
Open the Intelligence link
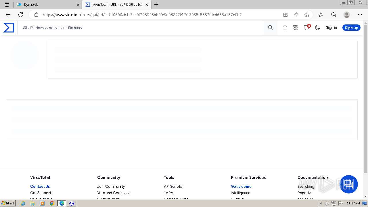click(x=240, y=193)
